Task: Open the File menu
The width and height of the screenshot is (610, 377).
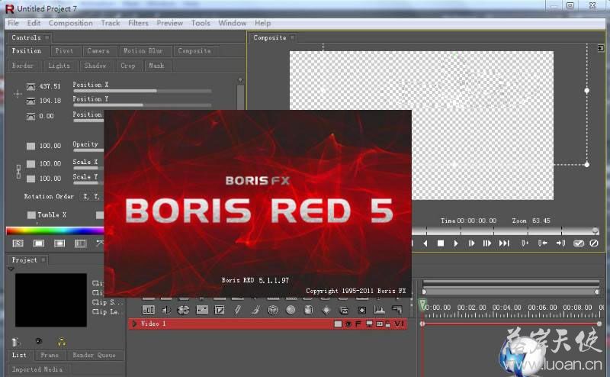Action: coord(13,23)
